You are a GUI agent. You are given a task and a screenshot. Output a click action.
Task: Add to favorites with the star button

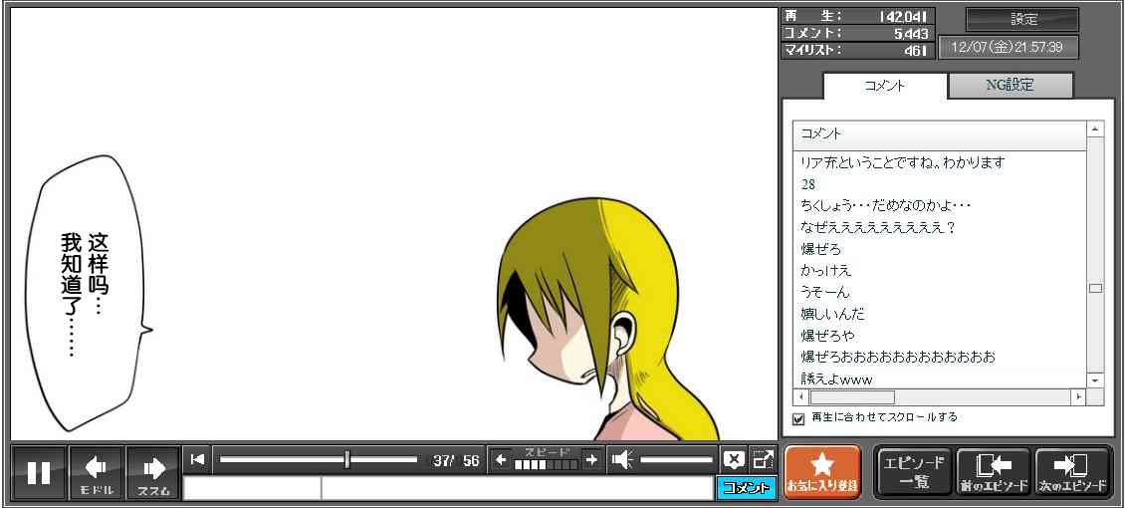point(821,471)
